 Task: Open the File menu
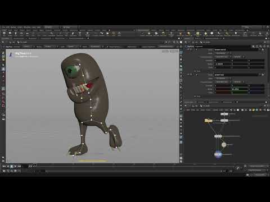[3, 27]
